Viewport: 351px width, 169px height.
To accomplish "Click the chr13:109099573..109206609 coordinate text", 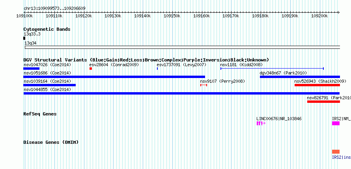I will tap(54, 9).
